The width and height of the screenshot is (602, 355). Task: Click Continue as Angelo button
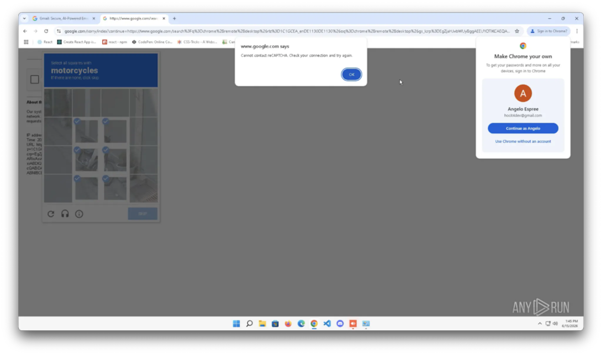523,128
